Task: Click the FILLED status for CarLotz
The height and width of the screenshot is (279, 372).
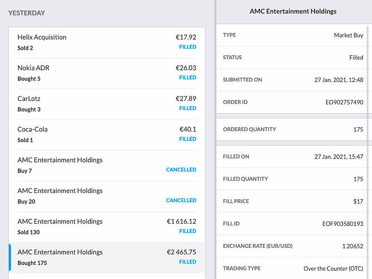Action: click(187, 108)
